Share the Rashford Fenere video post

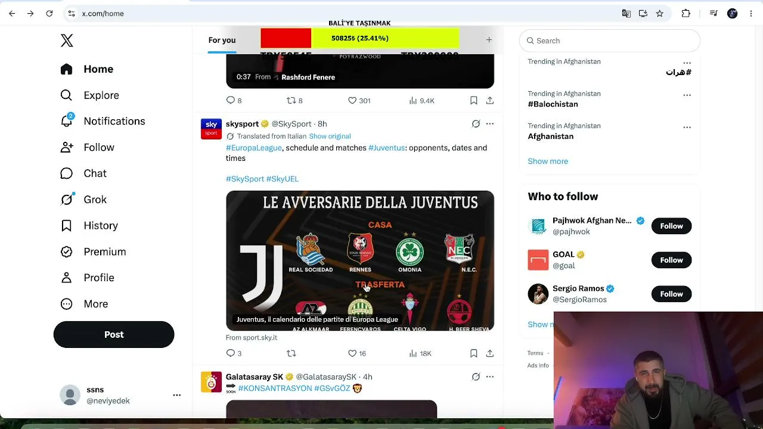489,101
